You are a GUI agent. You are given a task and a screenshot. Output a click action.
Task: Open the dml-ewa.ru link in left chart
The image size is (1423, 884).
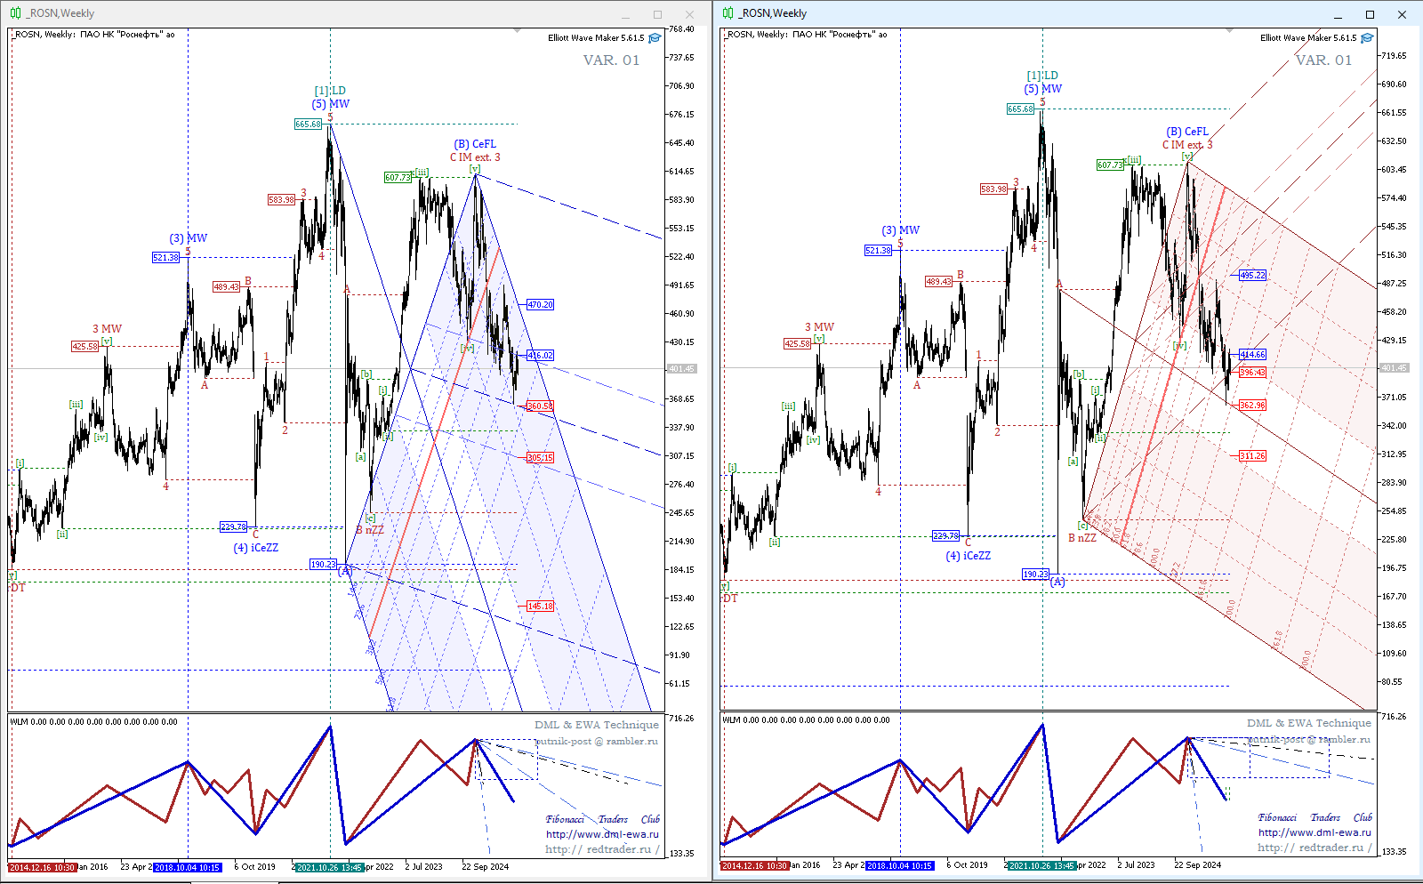click(x=602, y=834)
